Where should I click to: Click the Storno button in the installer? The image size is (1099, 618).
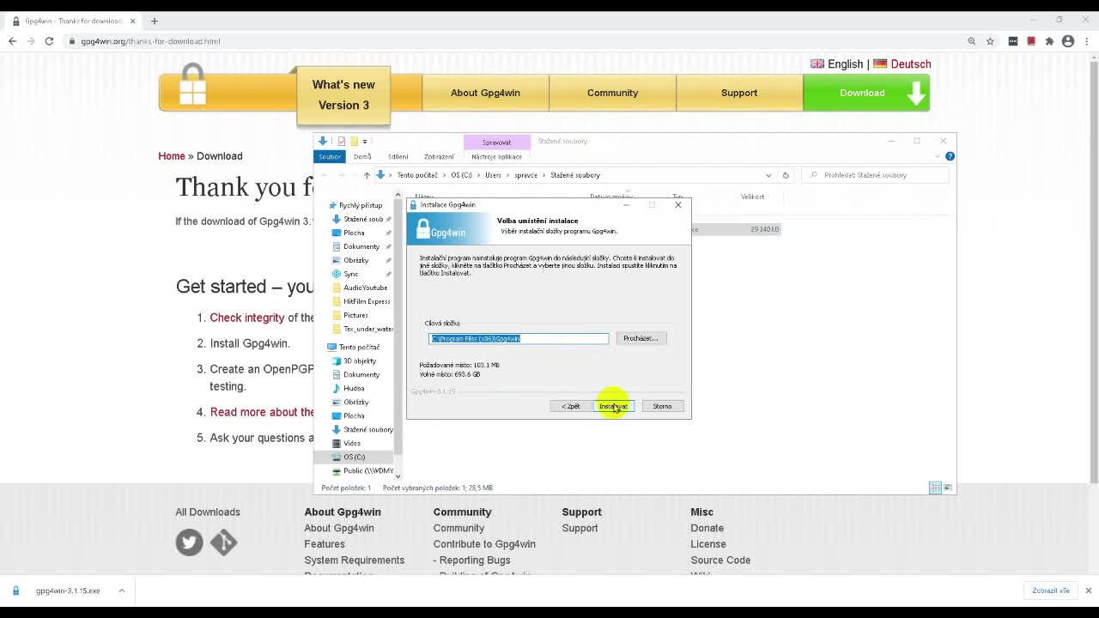662,406
